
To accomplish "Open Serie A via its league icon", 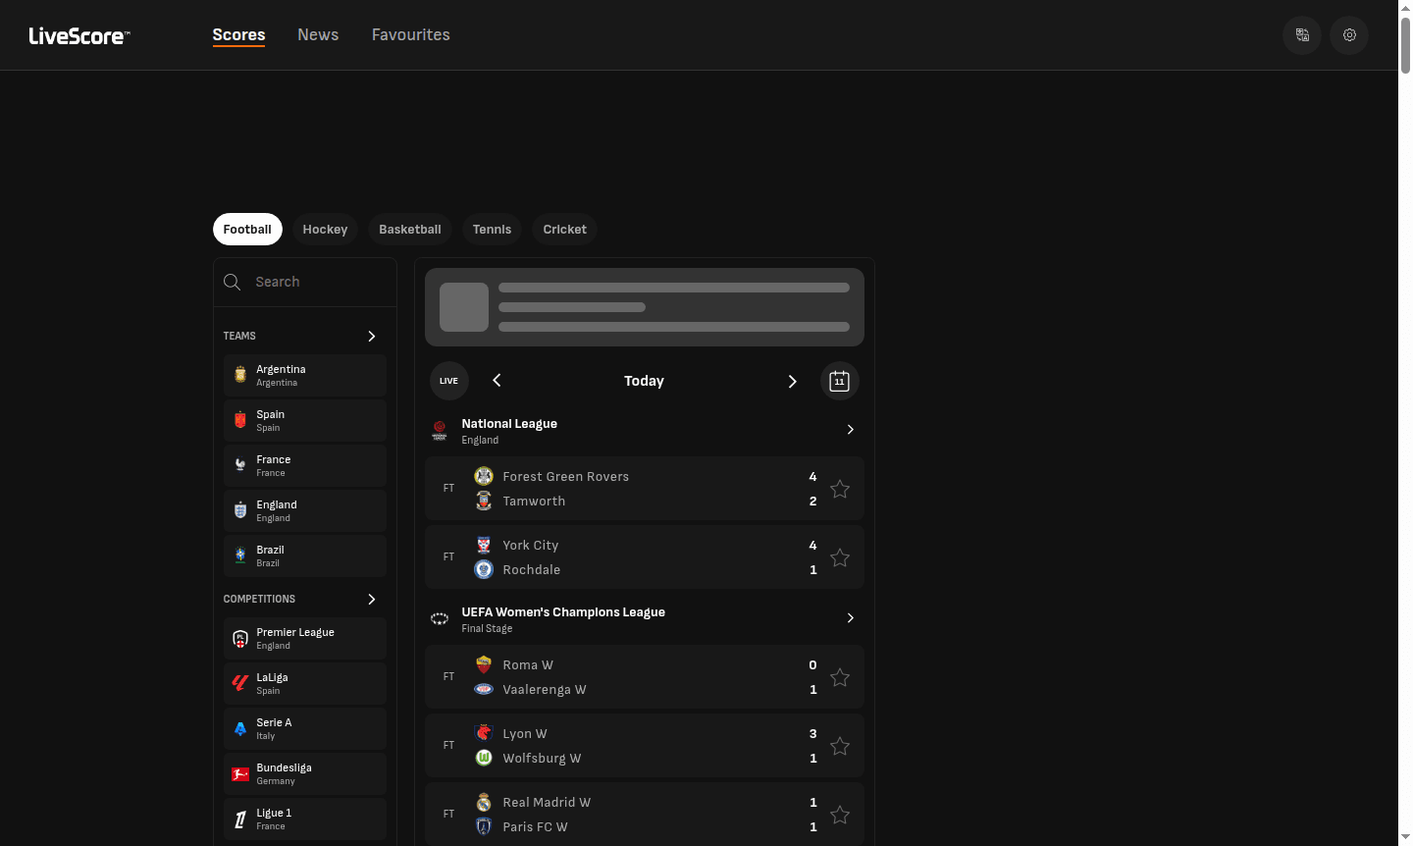I will 240,728.
